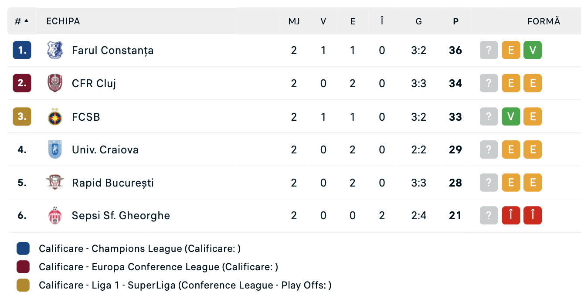Click Sepsi's last red Î form badge
The width and height of the screenshot is (581, 299).
click(533, 216)
